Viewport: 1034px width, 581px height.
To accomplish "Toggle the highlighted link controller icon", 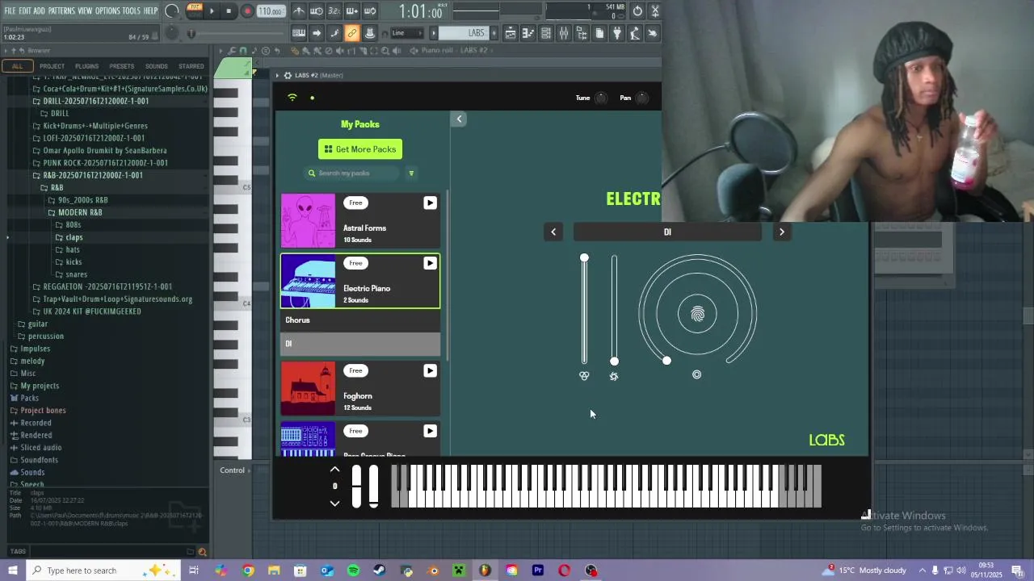I will (352, 33).
